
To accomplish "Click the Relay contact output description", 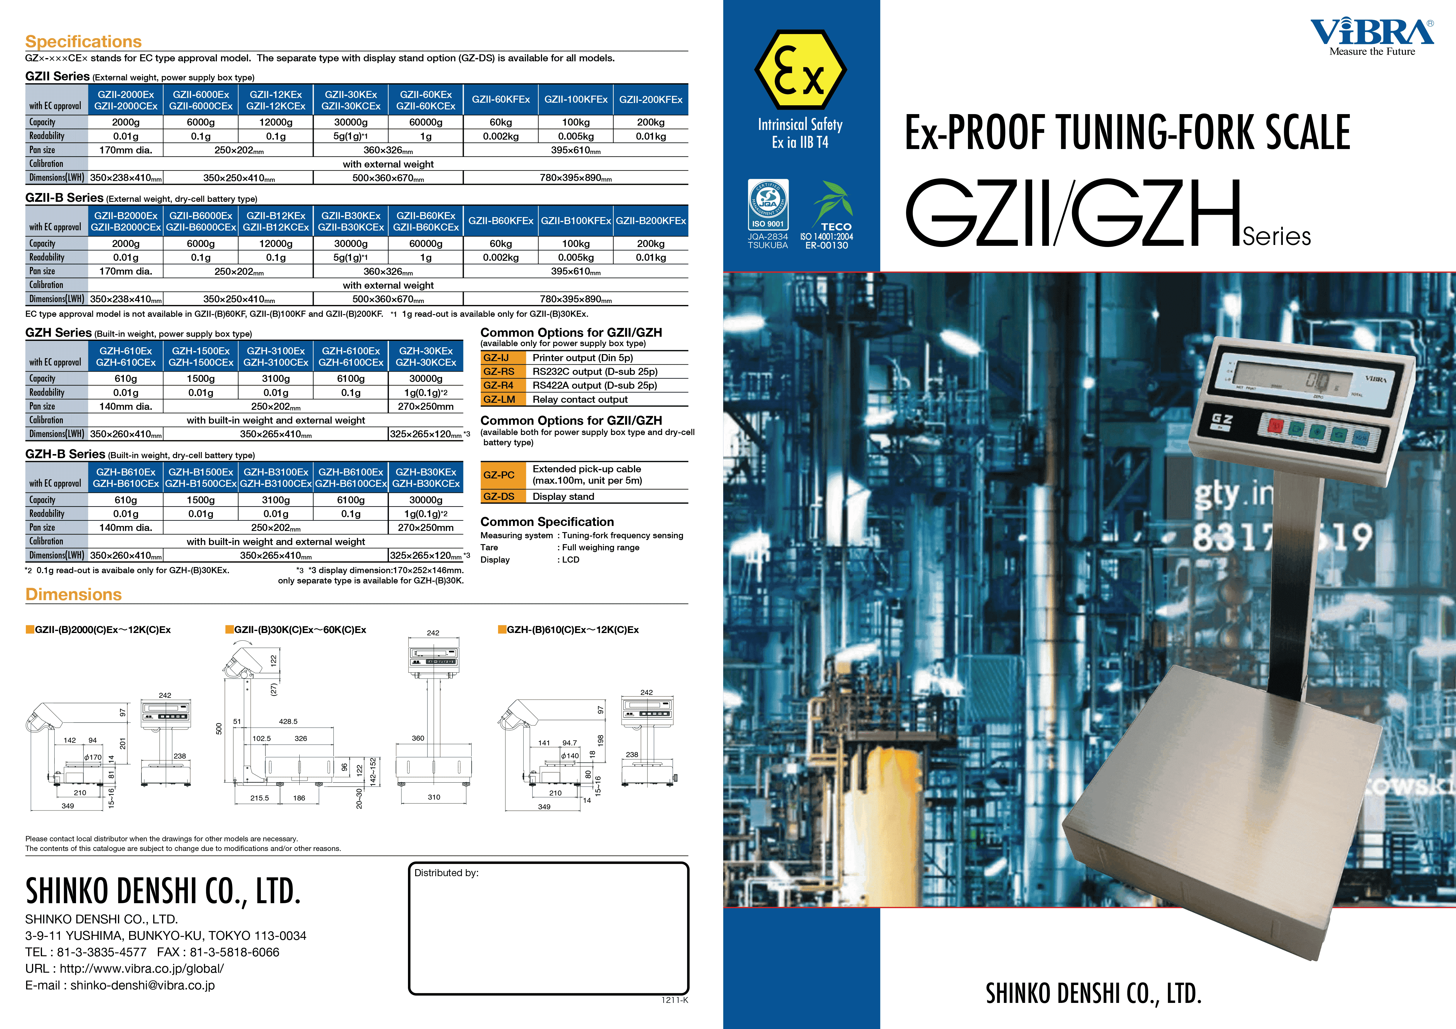I will click(x=580, y=399).
